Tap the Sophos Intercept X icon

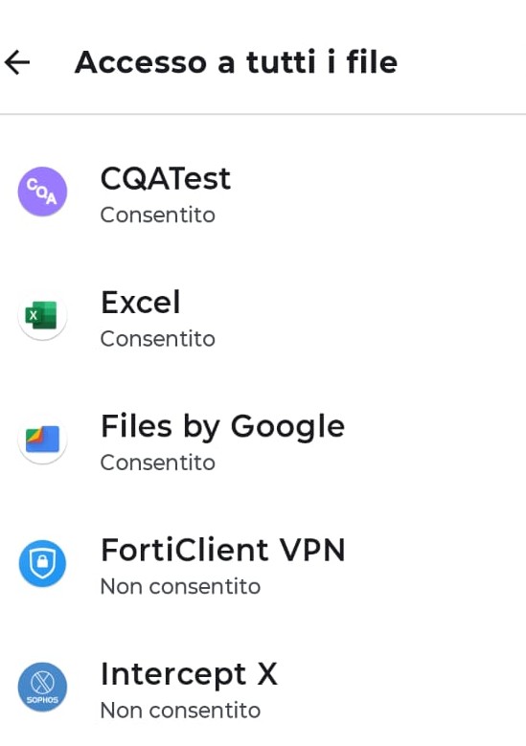pos(42,687)
